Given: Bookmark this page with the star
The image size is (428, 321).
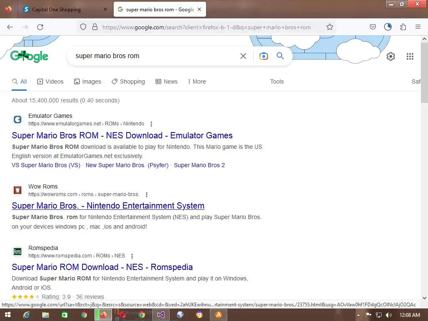Looking at the screenshot, I should pos(330,27).
